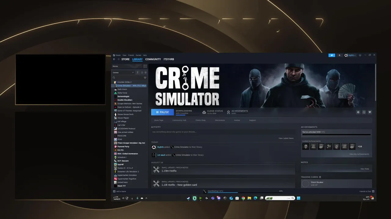Screen dimensions: 391x219
Task: Open Friends & Chat panel
Action: tap(367, 191)
